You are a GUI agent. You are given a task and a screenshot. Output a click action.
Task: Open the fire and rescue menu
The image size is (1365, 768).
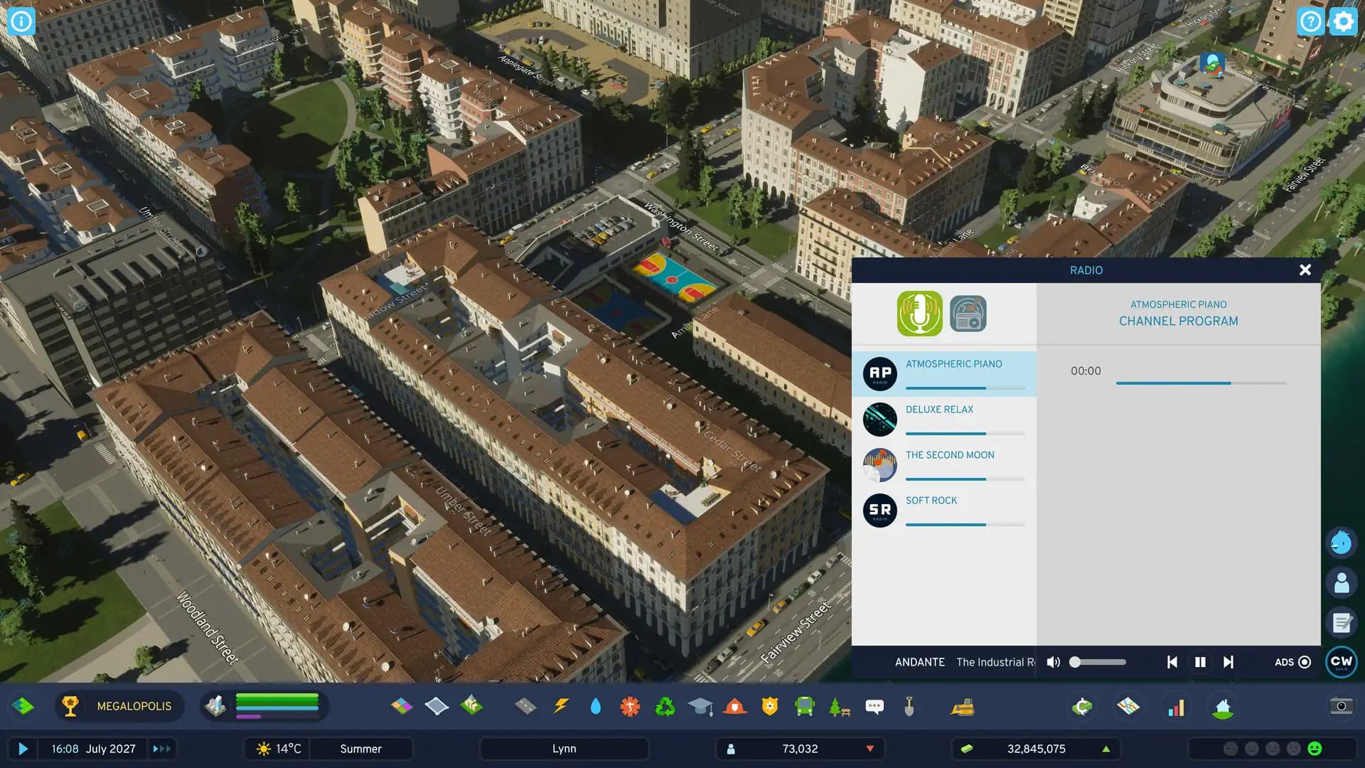point(734,706)
